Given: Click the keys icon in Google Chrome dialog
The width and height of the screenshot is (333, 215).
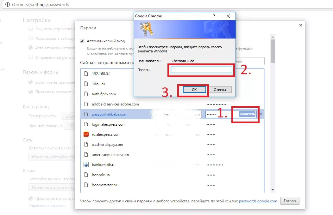Looking at the screenshot, I should pos(146,29).
